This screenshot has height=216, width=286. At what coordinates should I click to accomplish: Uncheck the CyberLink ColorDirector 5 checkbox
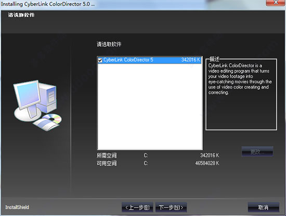(100, 60)
